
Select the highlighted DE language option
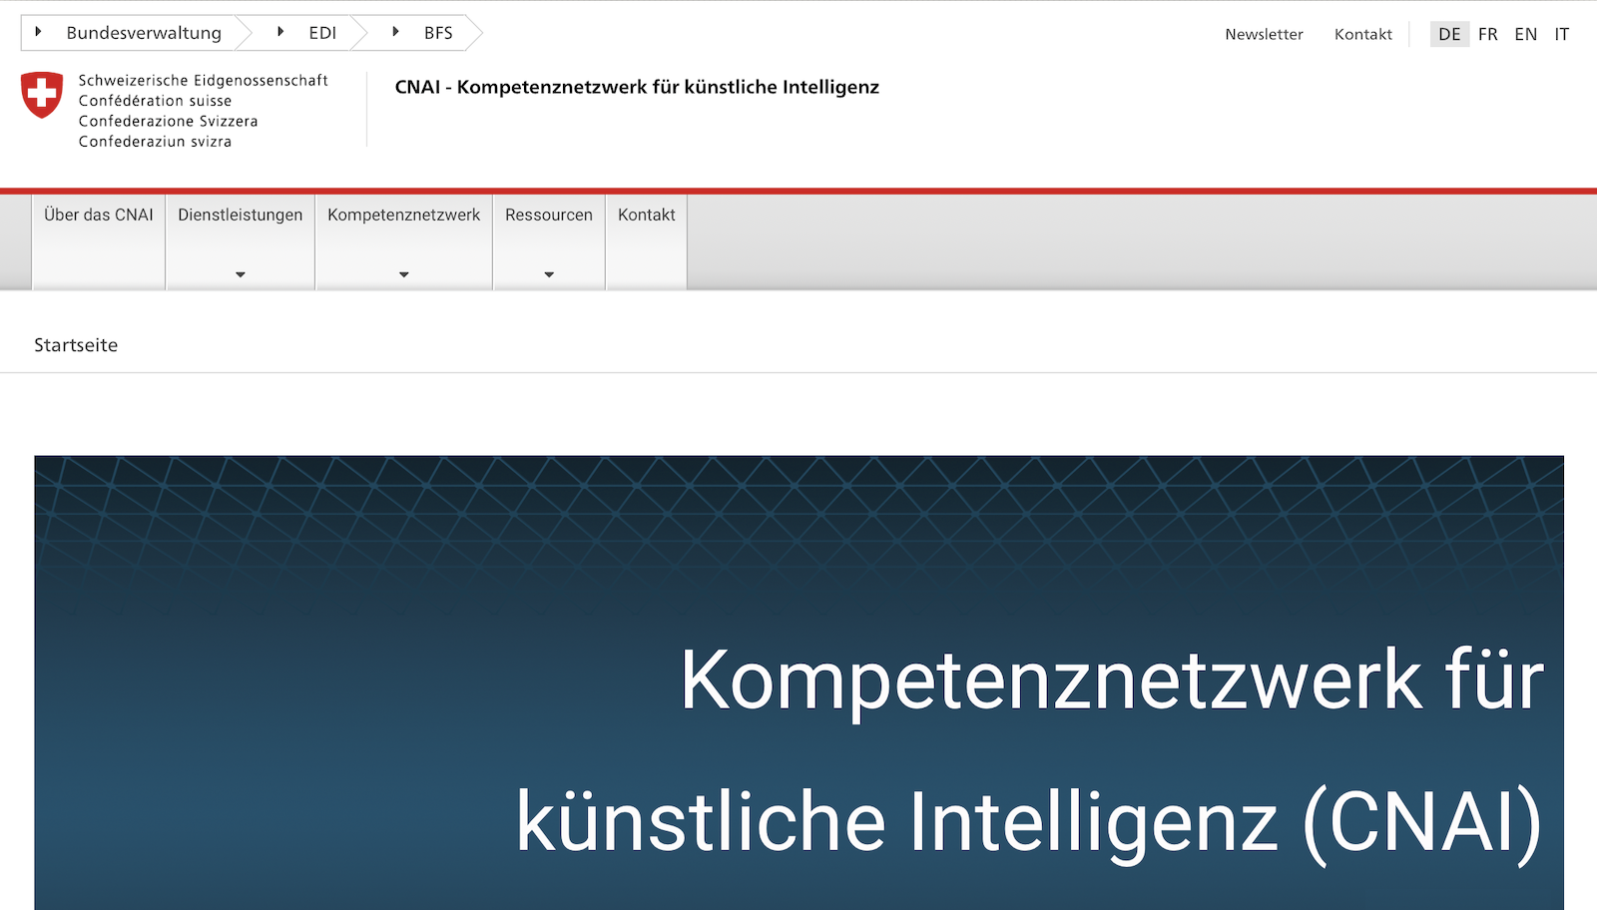pos(1449,34)
